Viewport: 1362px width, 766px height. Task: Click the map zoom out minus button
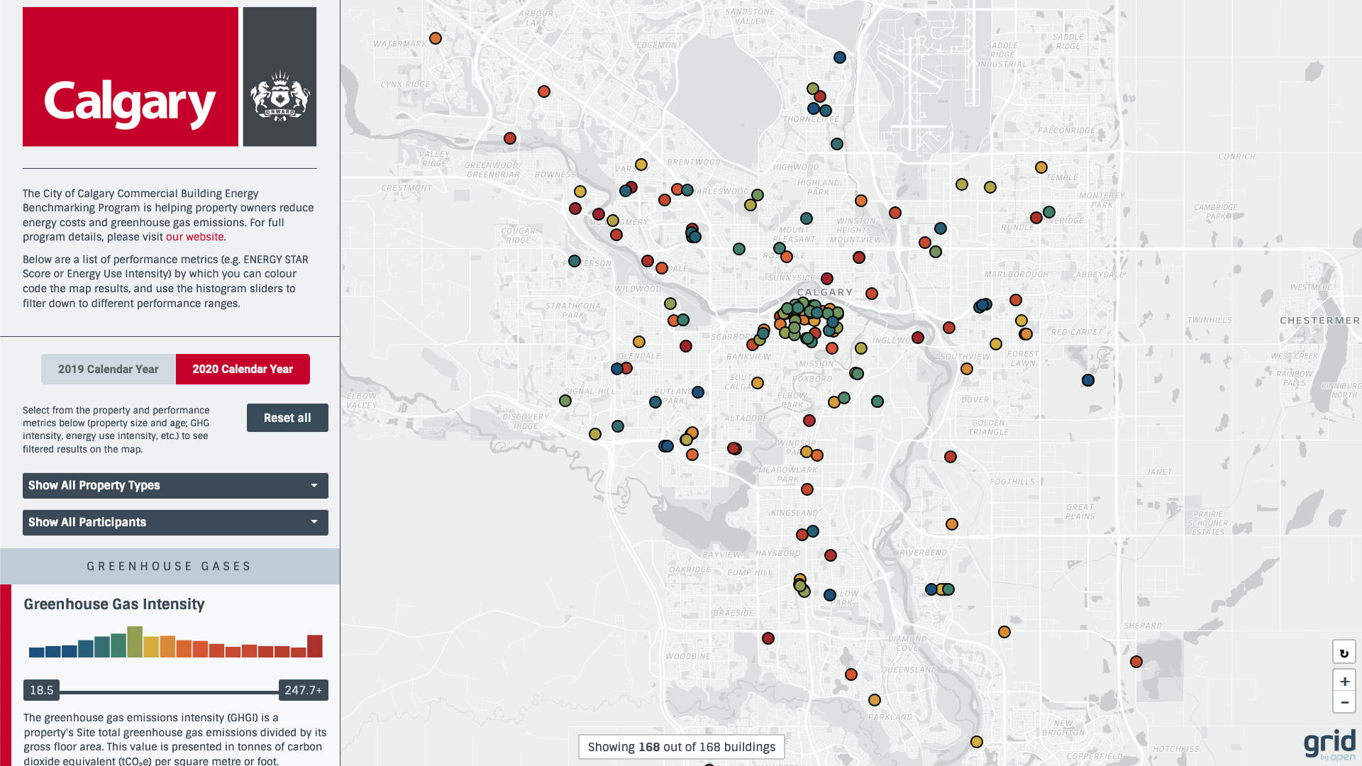(x=1344, y=702)
